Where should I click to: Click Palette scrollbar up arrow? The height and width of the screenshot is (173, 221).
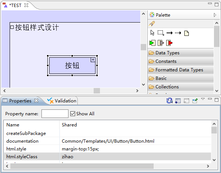(x=217, y=23)
